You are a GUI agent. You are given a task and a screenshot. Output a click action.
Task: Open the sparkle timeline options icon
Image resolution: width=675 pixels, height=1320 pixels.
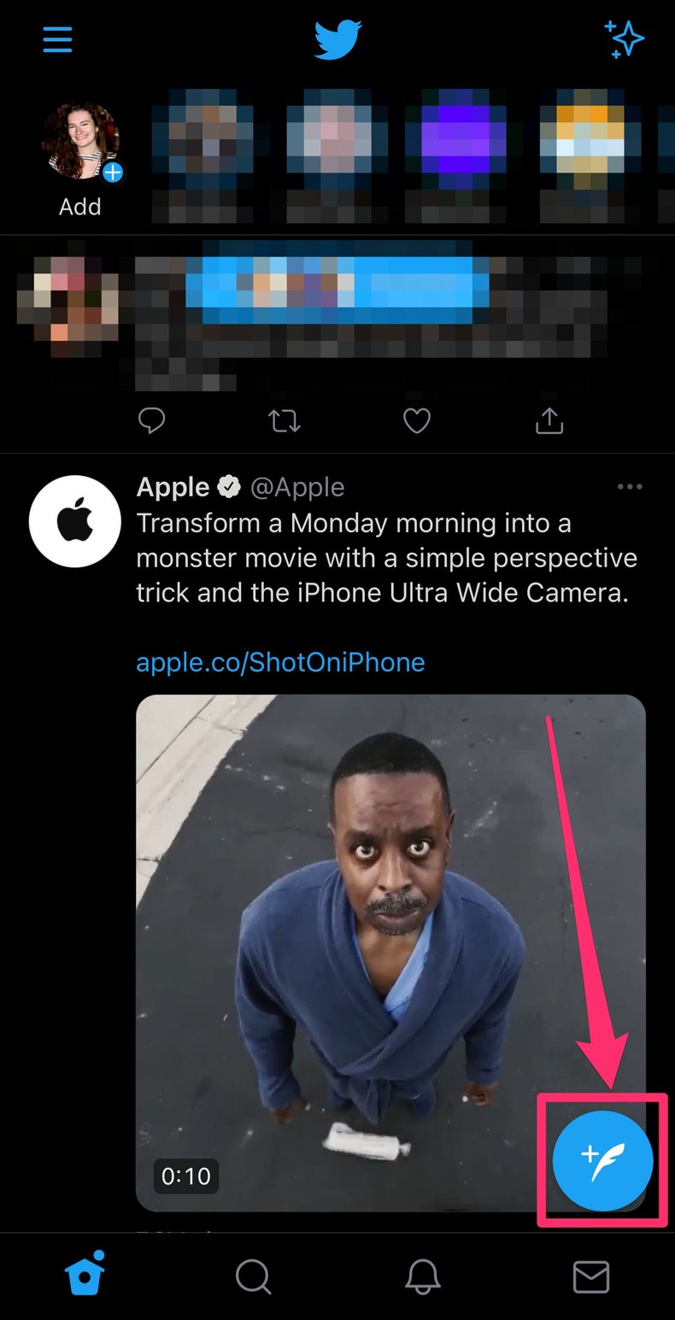tap(623, 39)
